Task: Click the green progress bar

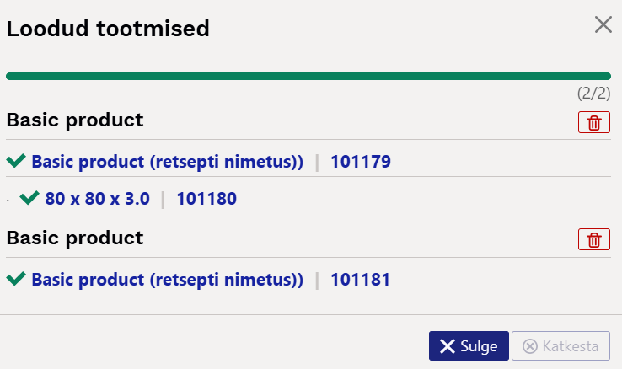Action: click(308, 76)
